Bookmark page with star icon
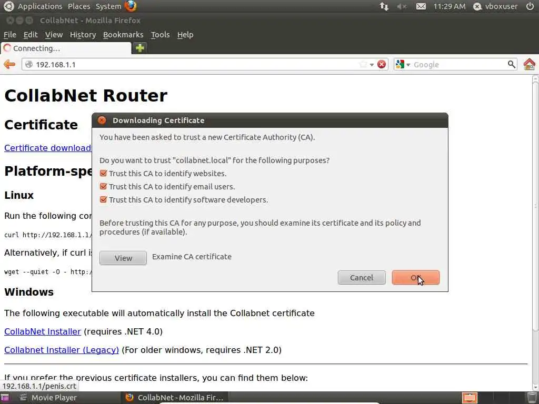Viewport: 539px width, 404px height. pos(363,64)
